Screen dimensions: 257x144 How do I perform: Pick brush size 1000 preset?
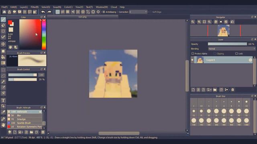(x=246, y=122)
